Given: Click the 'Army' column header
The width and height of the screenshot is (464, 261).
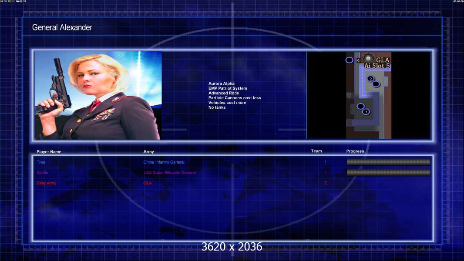Looking at the screenshot, I should [x=148, y=152].
